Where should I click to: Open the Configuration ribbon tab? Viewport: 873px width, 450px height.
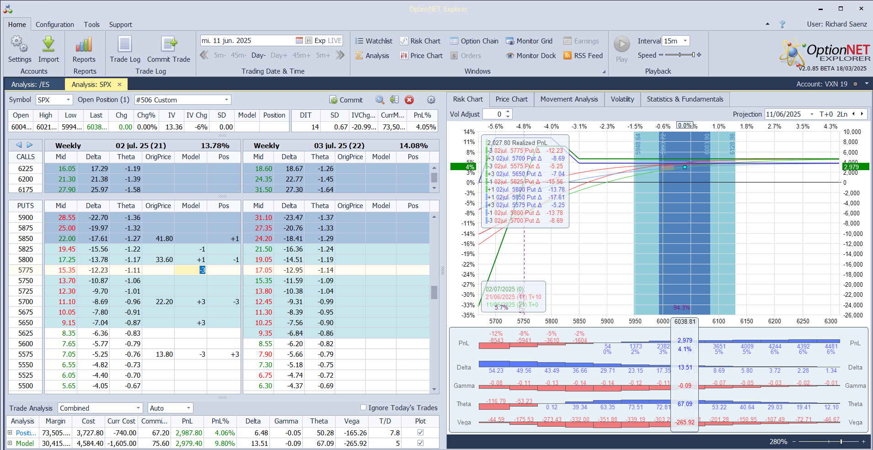pyautogui.click(x=55, y=25)
